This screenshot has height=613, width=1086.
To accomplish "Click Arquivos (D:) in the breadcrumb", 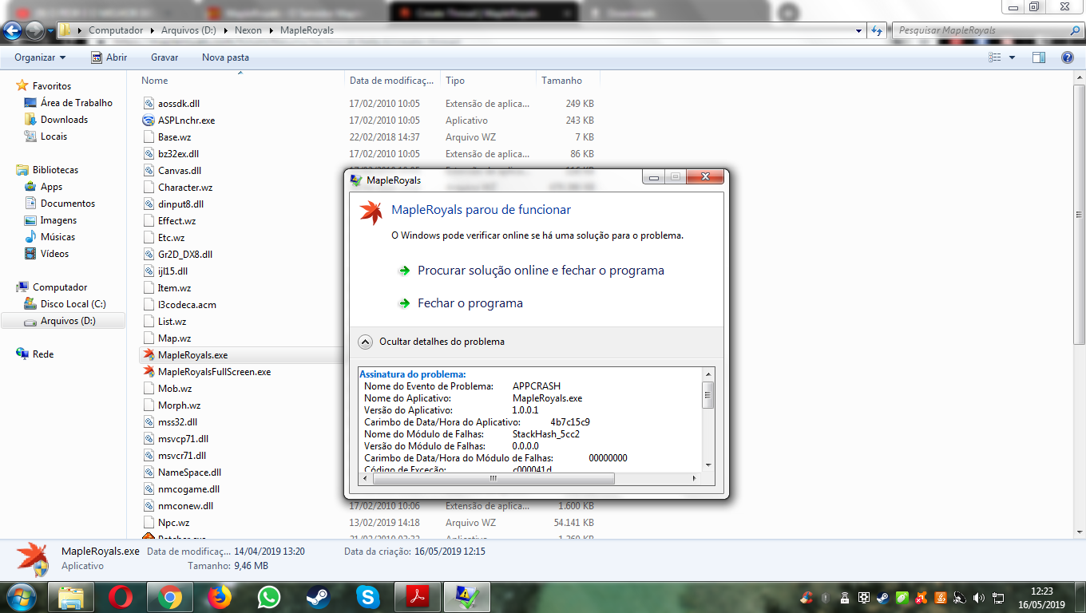I will [188, 30].
